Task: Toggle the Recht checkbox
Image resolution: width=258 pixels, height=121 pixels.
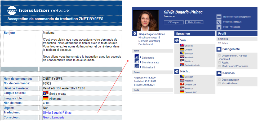Action: [219, 63]
